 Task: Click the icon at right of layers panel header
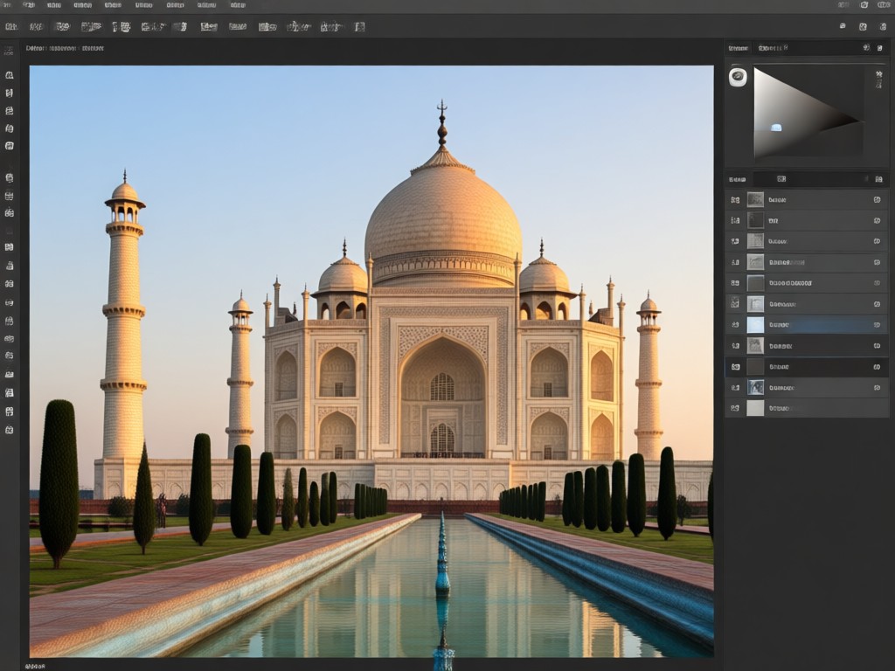[878, 179]
